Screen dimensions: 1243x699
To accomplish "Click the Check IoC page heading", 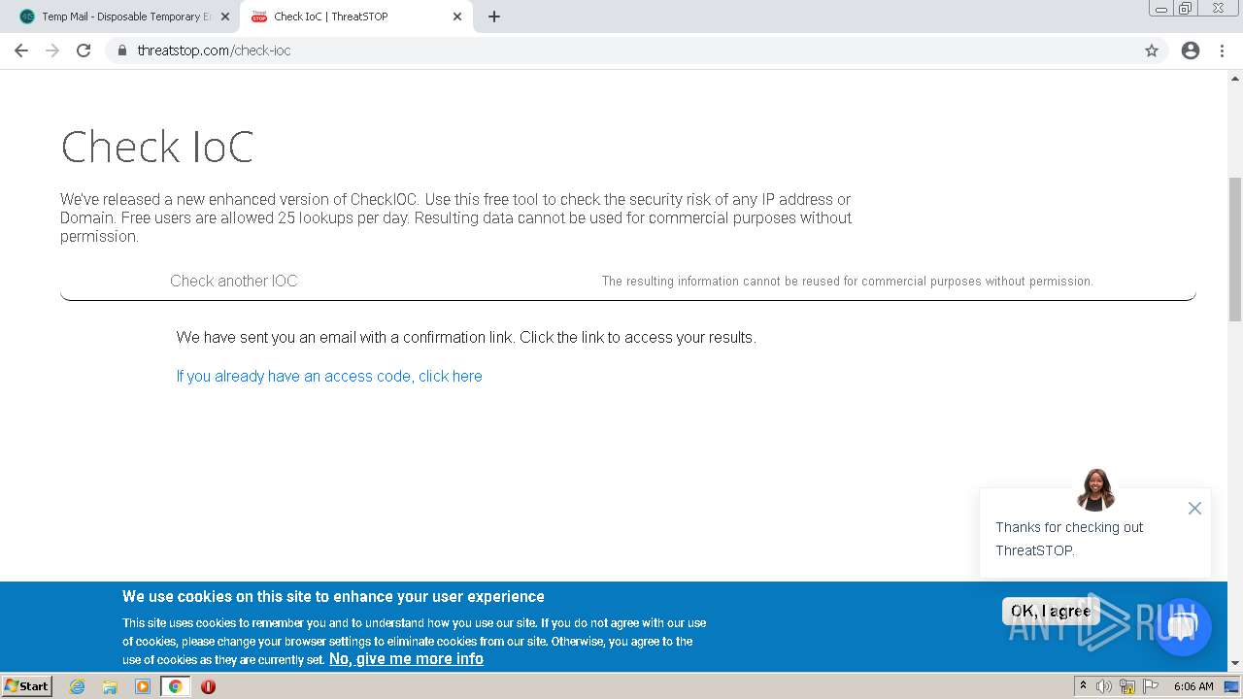I will [157, 147].
